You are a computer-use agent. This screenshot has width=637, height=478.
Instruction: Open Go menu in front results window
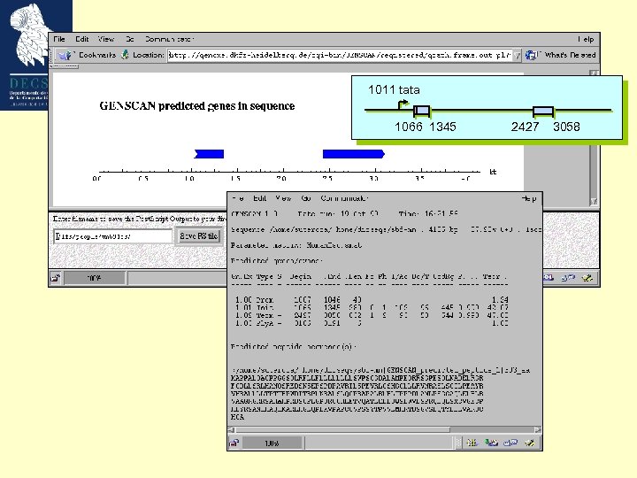point(306,198)
